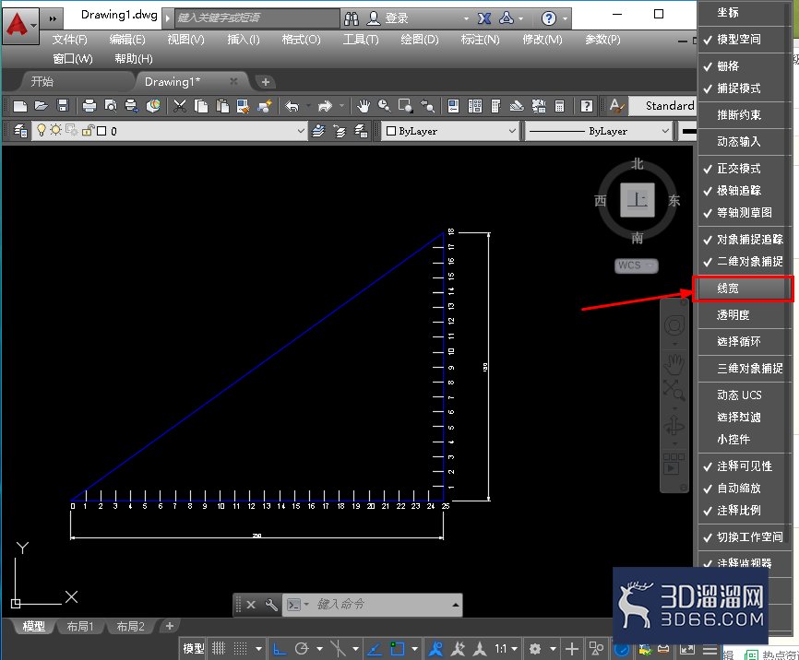Activate the Pan hand tool
Viewport: 799px width, 660px height.
[x=363, y=106]
